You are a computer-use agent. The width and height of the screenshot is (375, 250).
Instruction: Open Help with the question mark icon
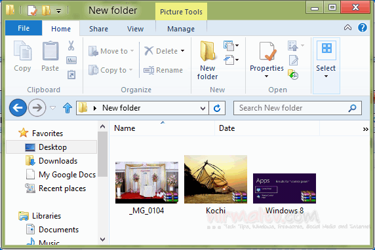[363, 27]
